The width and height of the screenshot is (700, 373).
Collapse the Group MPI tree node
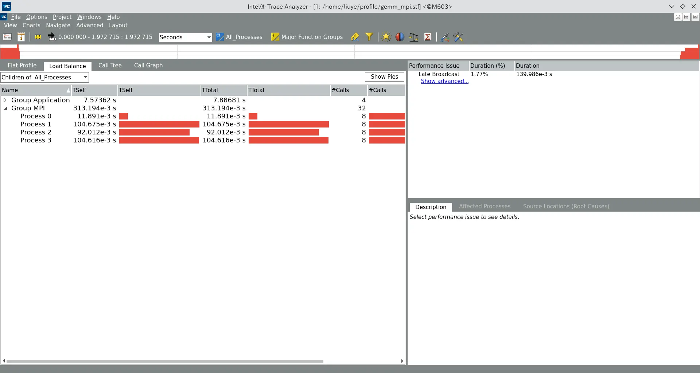[x=5, y=108]
